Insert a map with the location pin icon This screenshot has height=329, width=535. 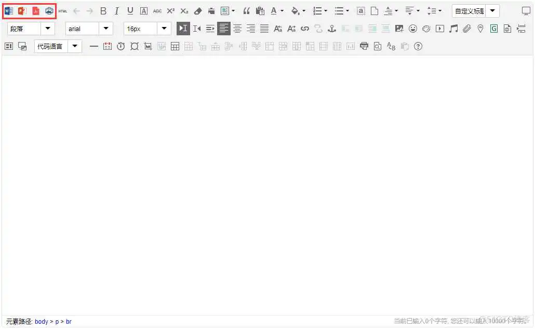(480, 29)
